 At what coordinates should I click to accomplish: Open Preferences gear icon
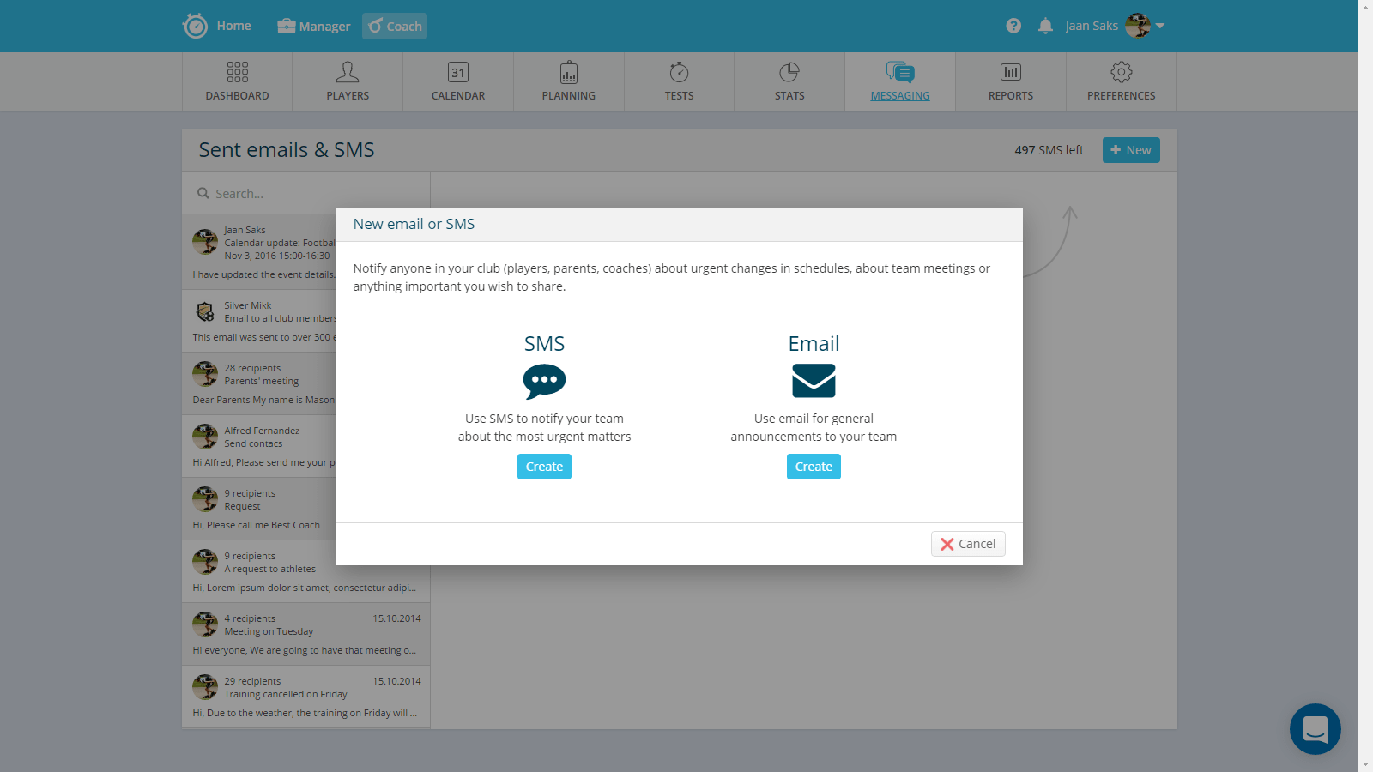pyautogui.click(x=1121, y=72)
